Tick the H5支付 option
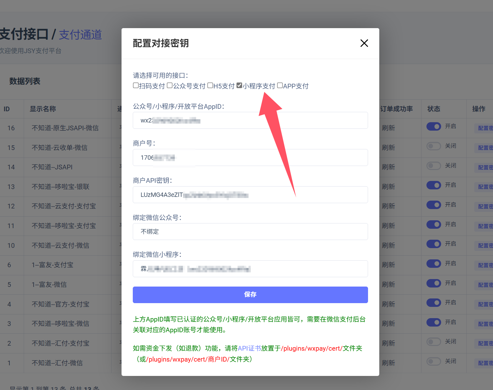 pos(210,86)
